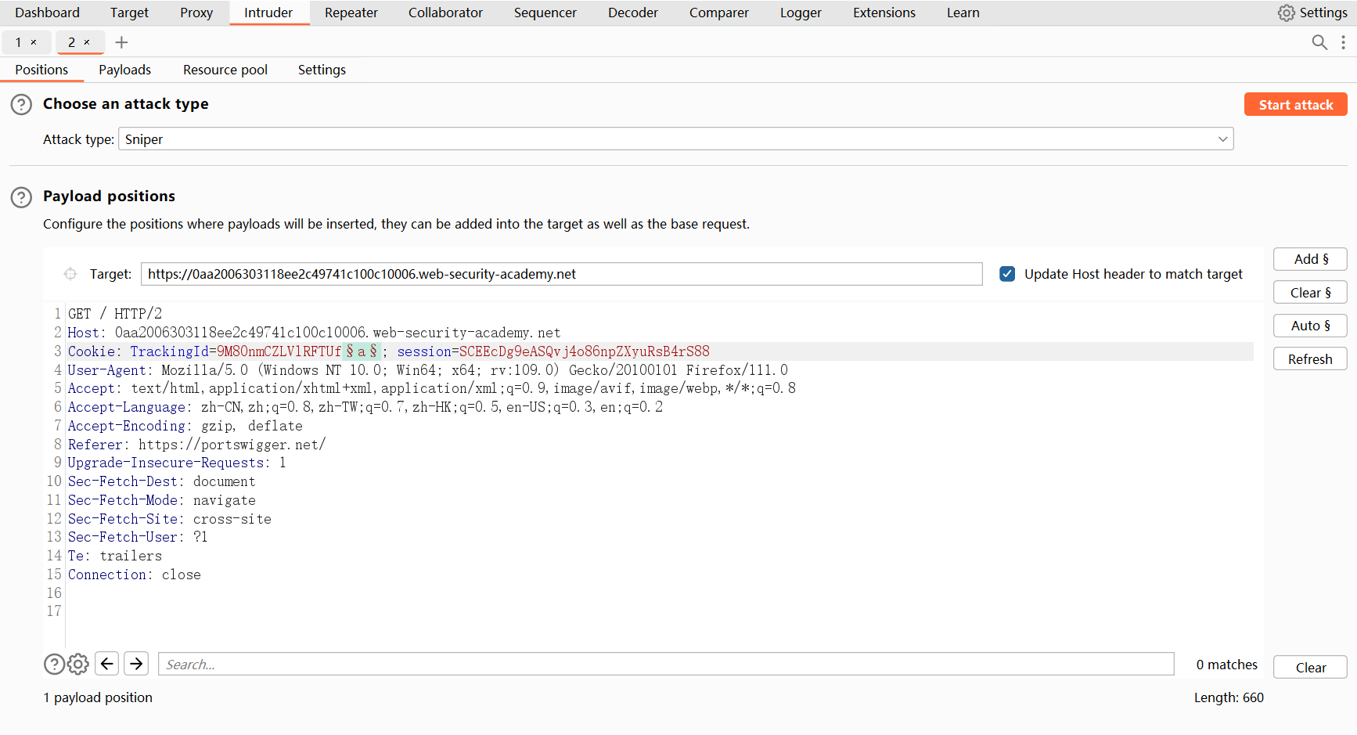Viewport: 1357px width, 735px height.
Task: Open the help icon beside the search bar
Action: pos(54,665)
